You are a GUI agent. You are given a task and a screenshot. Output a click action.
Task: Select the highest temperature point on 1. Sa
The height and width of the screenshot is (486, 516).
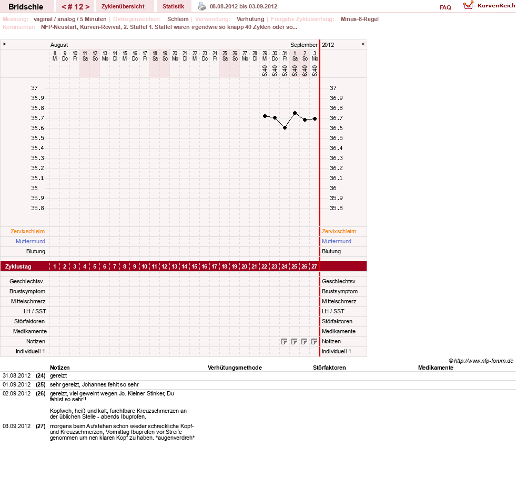tap(295, 113)
